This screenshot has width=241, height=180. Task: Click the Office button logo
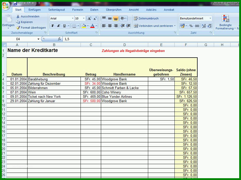6,6
